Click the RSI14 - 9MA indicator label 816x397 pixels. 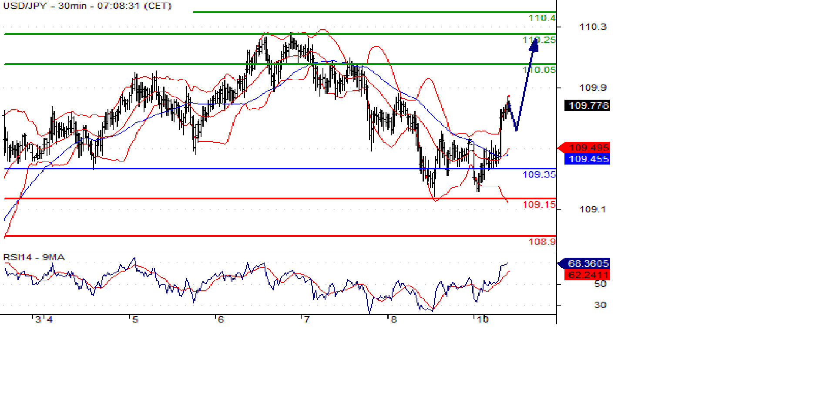coord(34,257)
